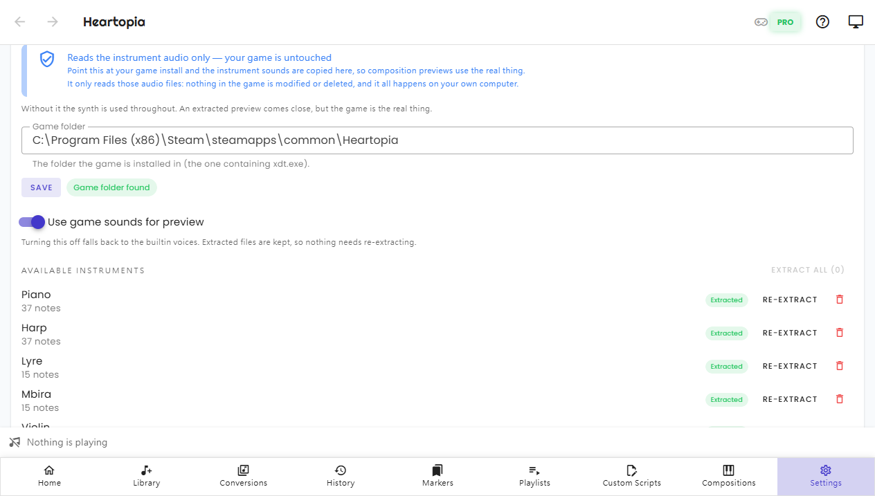Select the Harp instrument name
Image resolution: width=875 pixels, height=496 pixels.
(x=34, y=328)
